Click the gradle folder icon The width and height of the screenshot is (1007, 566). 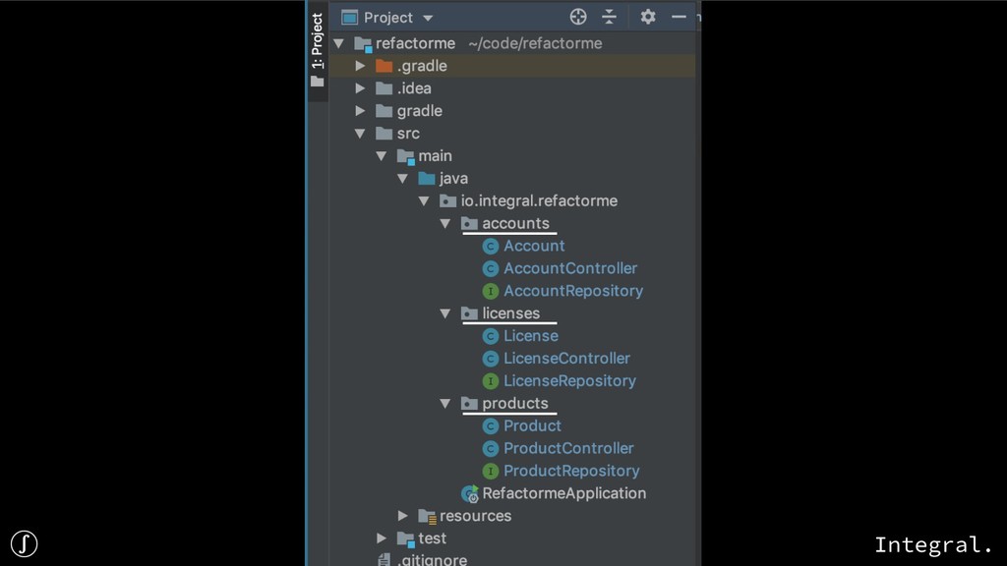[x=385, y=111]
